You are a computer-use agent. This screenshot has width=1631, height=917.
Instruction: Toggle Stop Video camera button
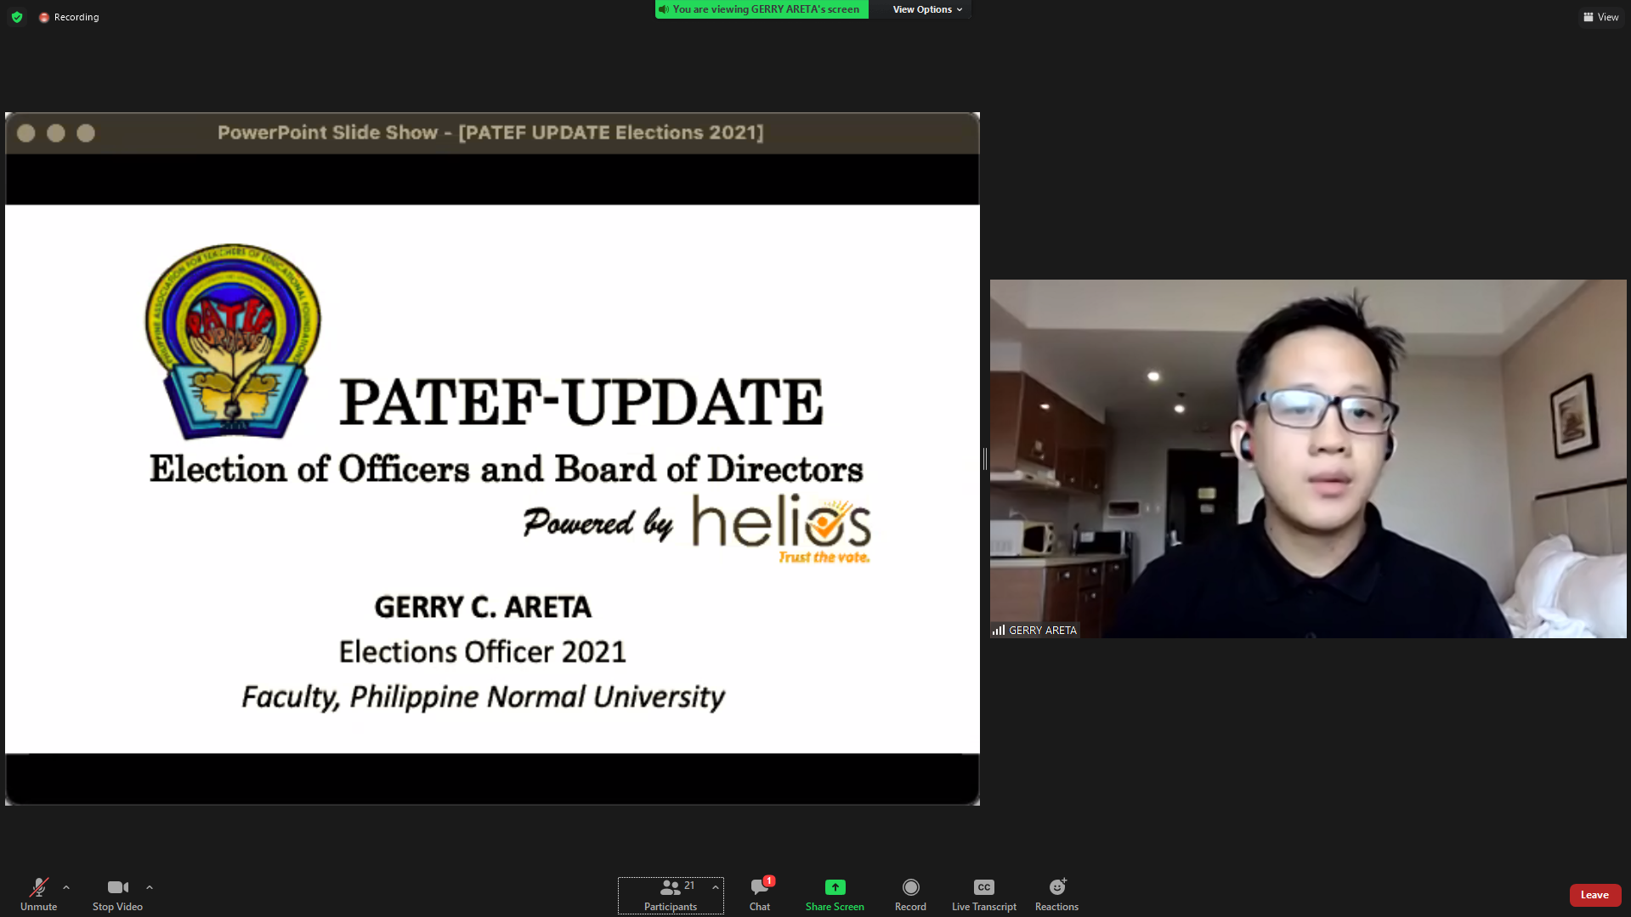click(117, 888)
